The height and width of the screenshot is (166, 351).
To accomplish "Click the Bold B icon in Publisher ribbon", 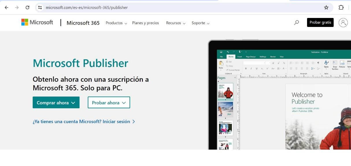I will [x=246, y=69].
